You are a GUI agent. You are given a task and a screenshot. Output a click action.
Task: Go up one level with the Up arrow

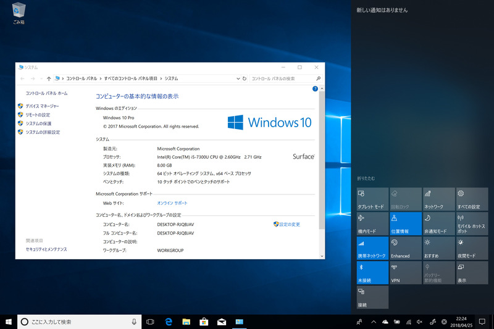(x=49, y=79)
